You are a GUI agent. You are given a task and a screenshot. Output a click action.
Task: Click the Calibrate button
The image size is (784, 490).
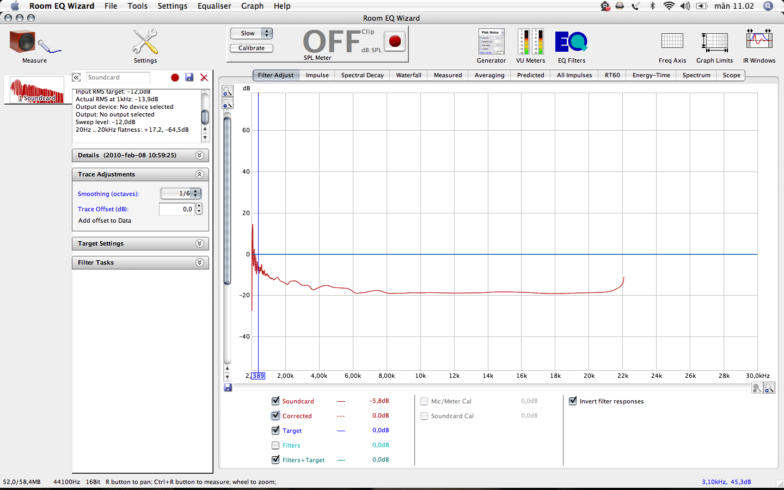[x=252, y=48]
